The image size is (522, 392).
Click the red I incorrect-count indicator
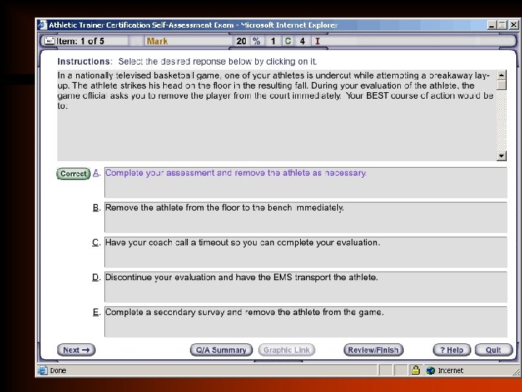coord(318,41)
